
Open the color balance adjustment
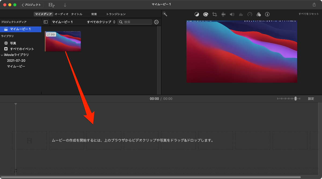click(x=197, y=14)
